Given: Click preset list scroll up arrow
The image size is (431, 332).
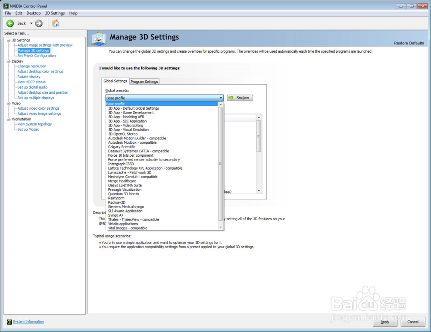Looking at the screenshot, I should coord(221,105).
